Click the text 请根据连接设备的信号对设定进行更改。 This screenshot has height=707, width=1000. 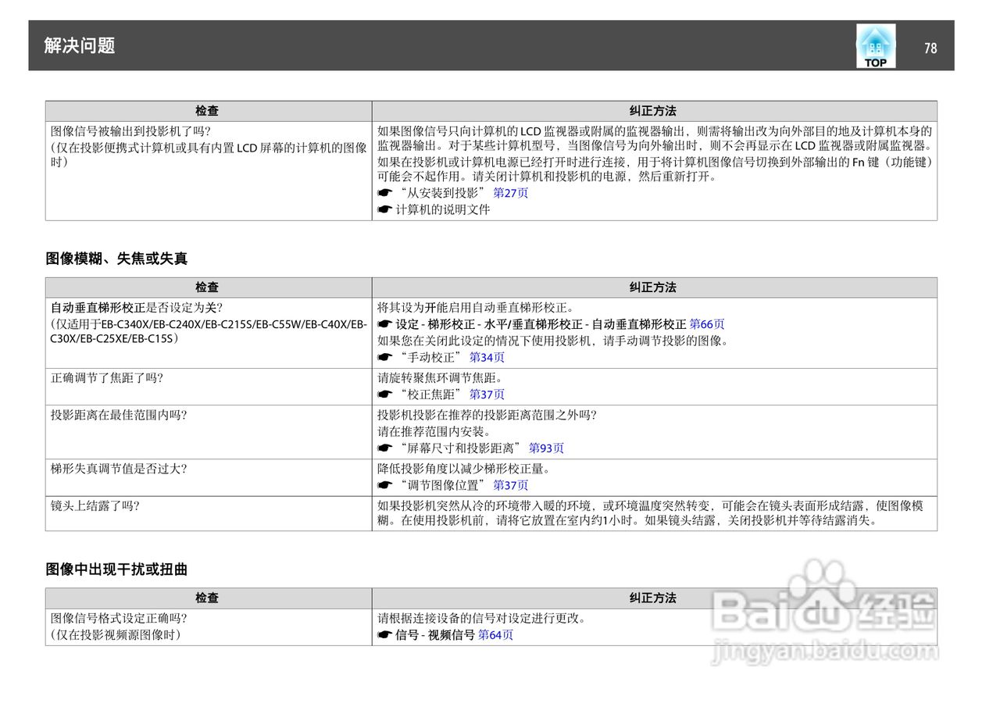coord(482,619)
